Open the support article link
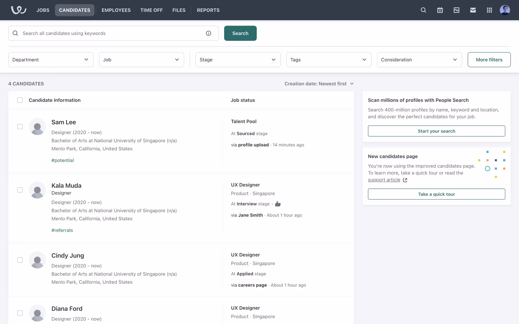The height and width of the screenshot is (324, 519). [x=384, y=180]
